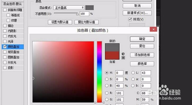Enable the 斜面和浮雕 checkbox
192x105 pixels.
(x=5, y=10)
